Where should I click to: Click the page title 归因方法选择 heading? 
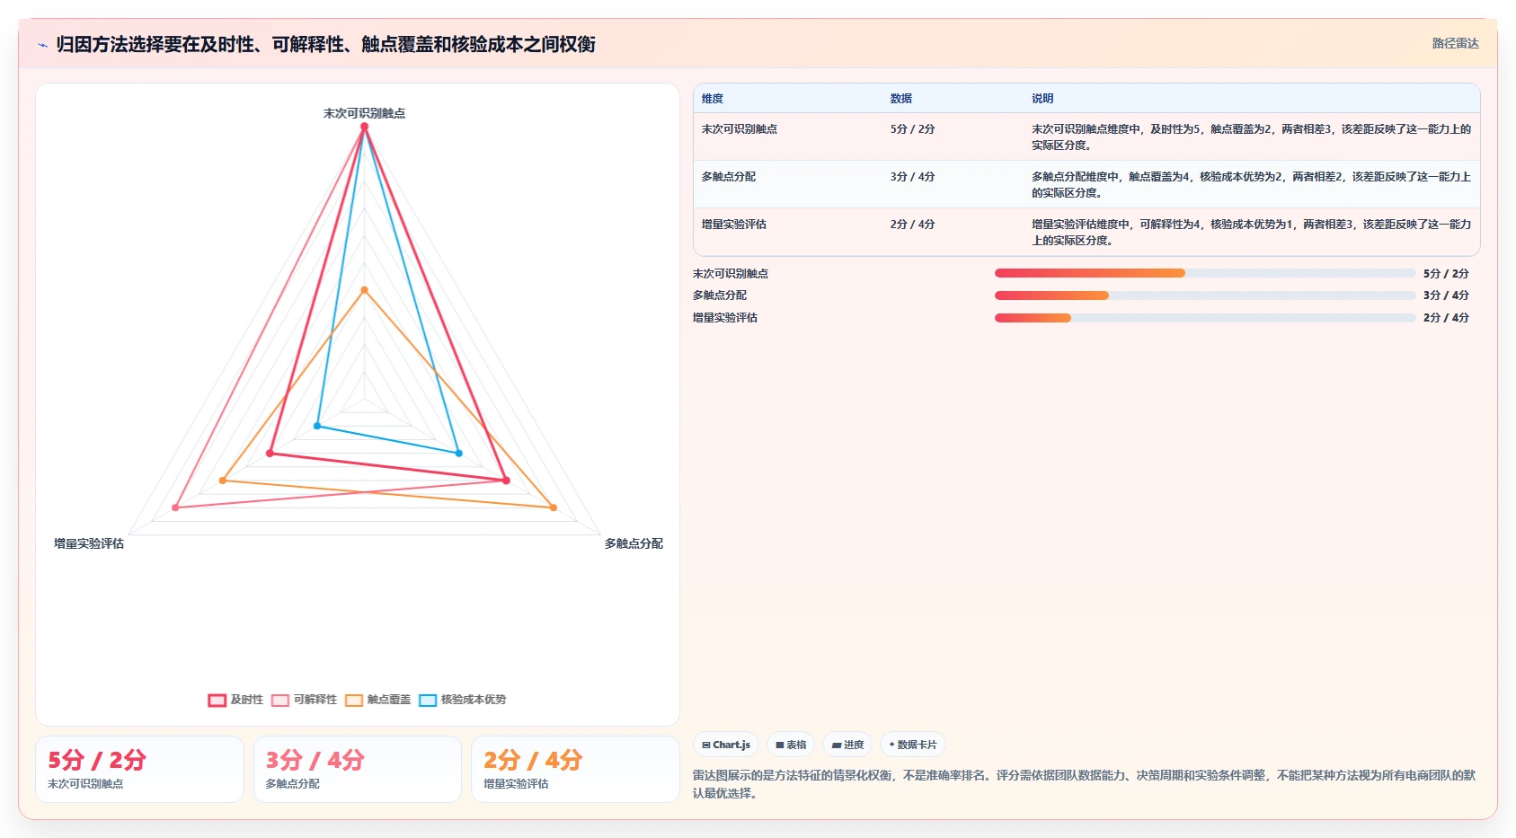[x=325, y=44]
